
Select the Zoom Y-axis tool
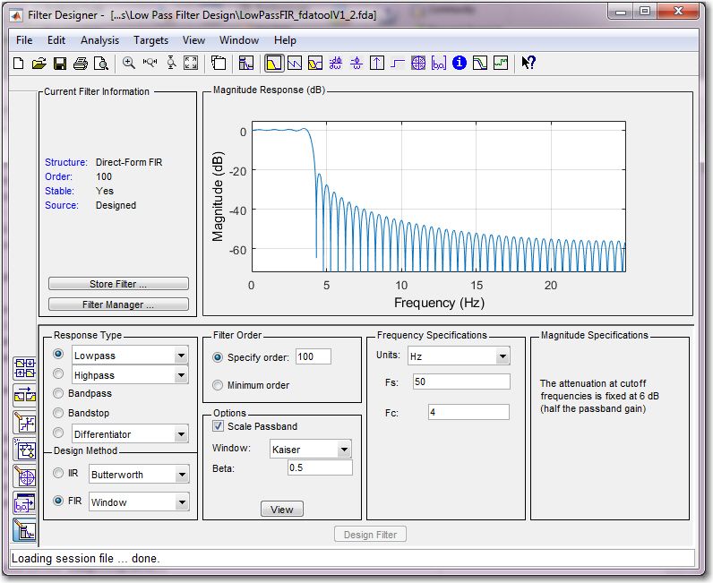[171, 63]
